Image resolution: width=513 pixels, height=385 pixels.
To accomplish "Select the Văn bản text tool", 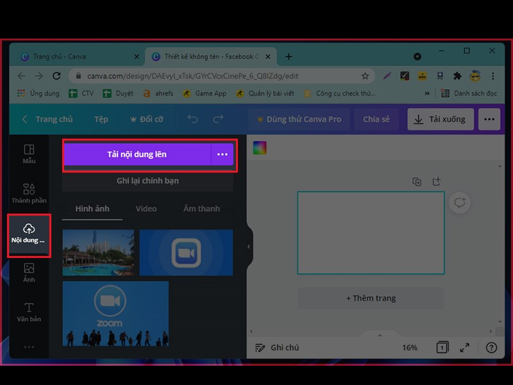I will coord(29,311).
